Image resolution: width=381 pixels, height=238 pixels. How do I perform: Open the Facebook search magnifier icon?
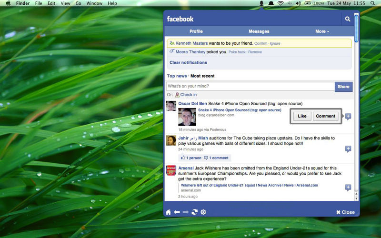pos(348,19)
